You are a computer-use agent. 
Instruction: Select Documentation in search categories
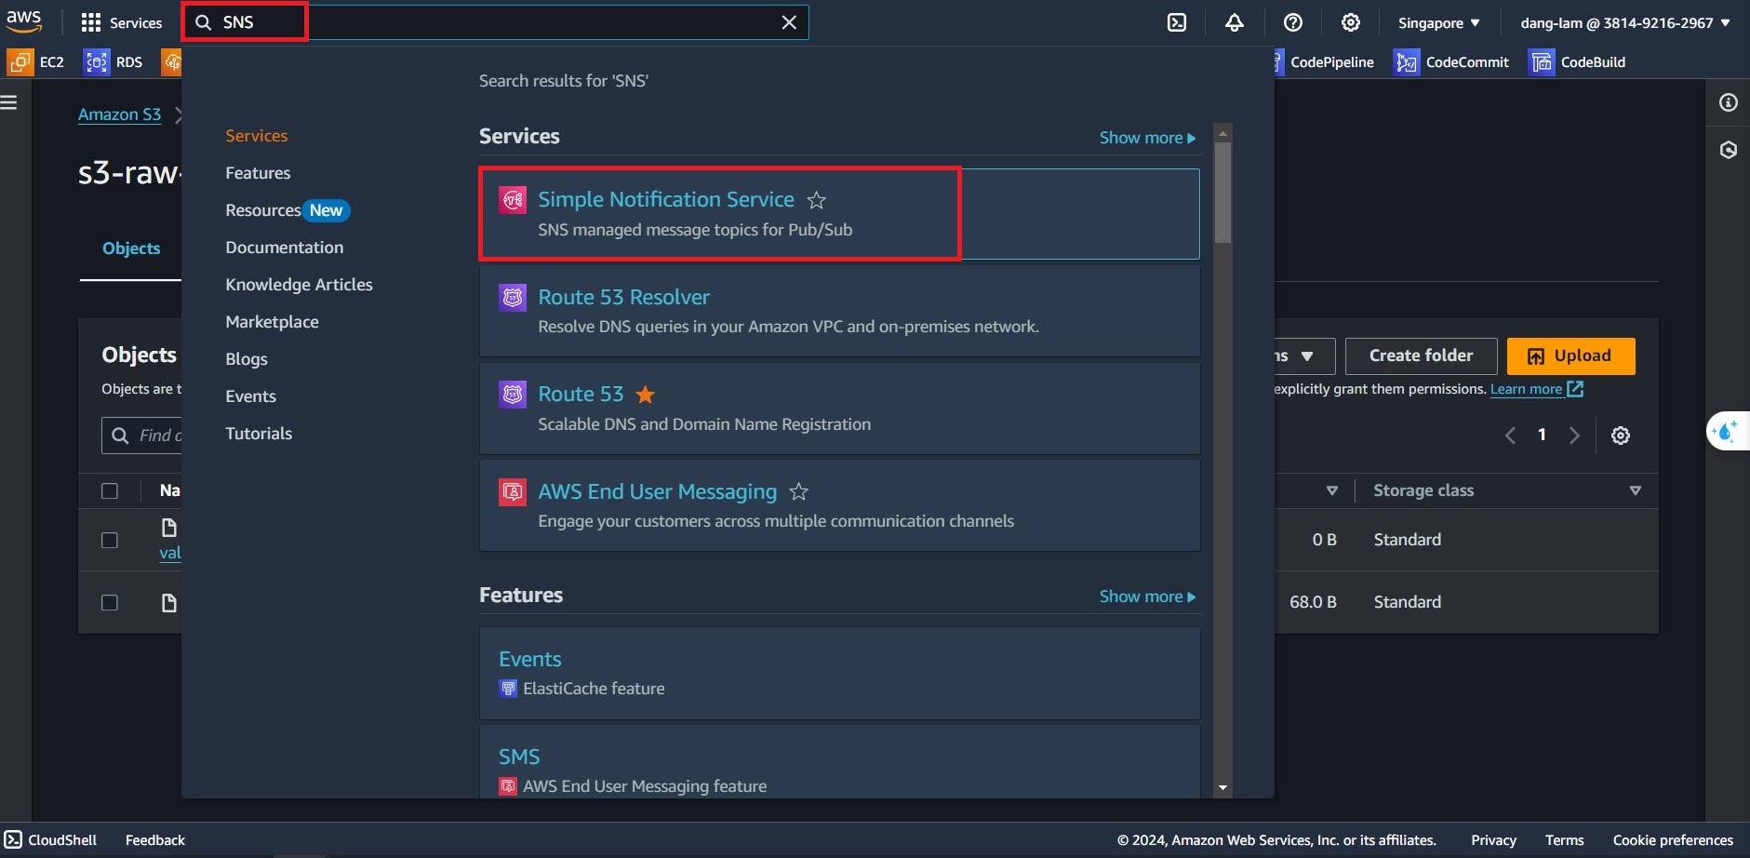point(284,248)
